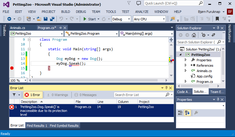Open the ANALYZE menu
The height and width of the screenshot is (137, 235).
point(142,12)
